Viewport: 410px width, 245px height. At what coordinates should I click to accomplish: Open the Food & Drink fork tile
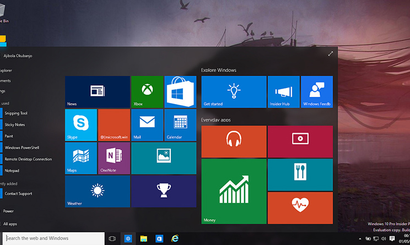tap(300, 175)
